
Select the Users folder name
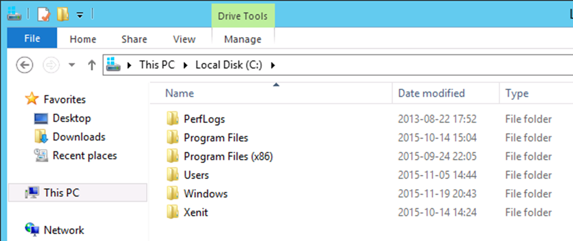(197, 175)
